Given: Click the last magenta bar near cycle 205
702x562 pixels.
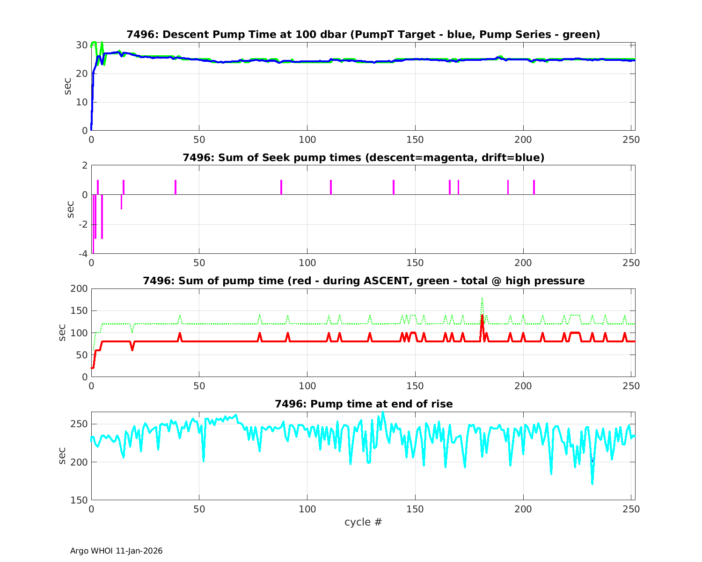Looking at the screenshot, I should coord(534,187).
